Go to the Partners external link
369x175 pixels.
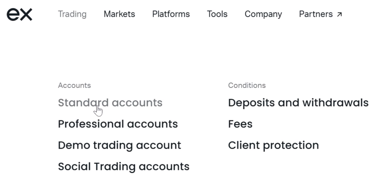(x=320, y=14)
